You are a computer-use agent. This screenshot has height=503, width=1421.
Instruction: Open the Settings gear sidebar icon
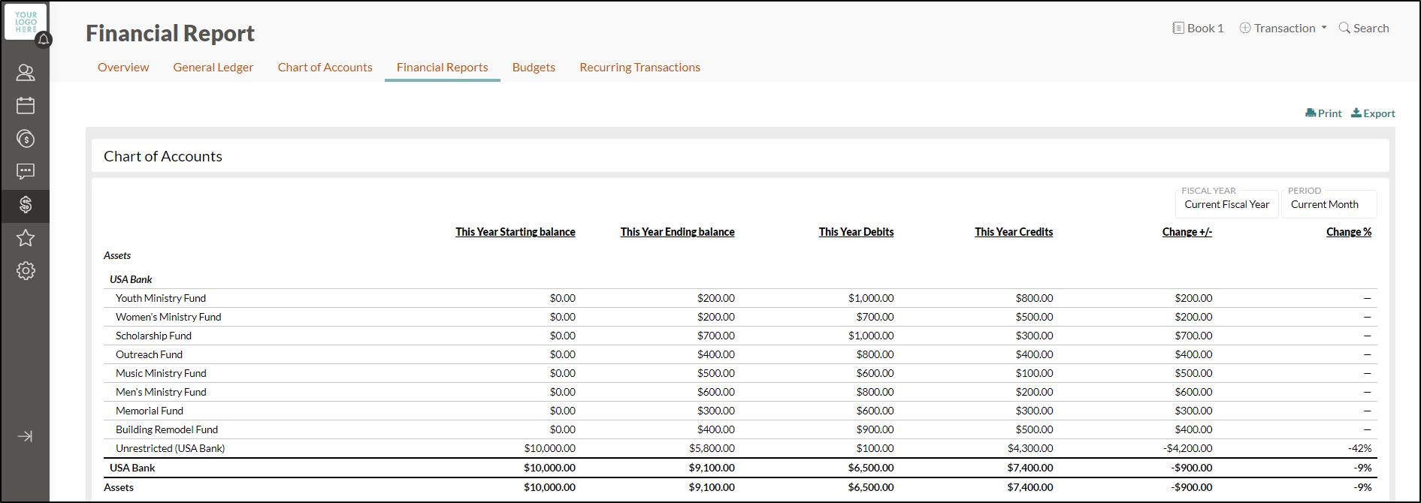(26, 271)
